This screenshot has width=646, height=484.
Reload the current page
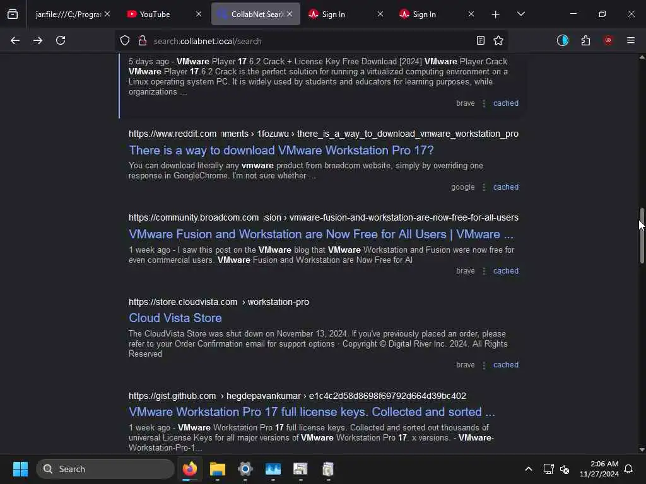[x=61, y=41]
